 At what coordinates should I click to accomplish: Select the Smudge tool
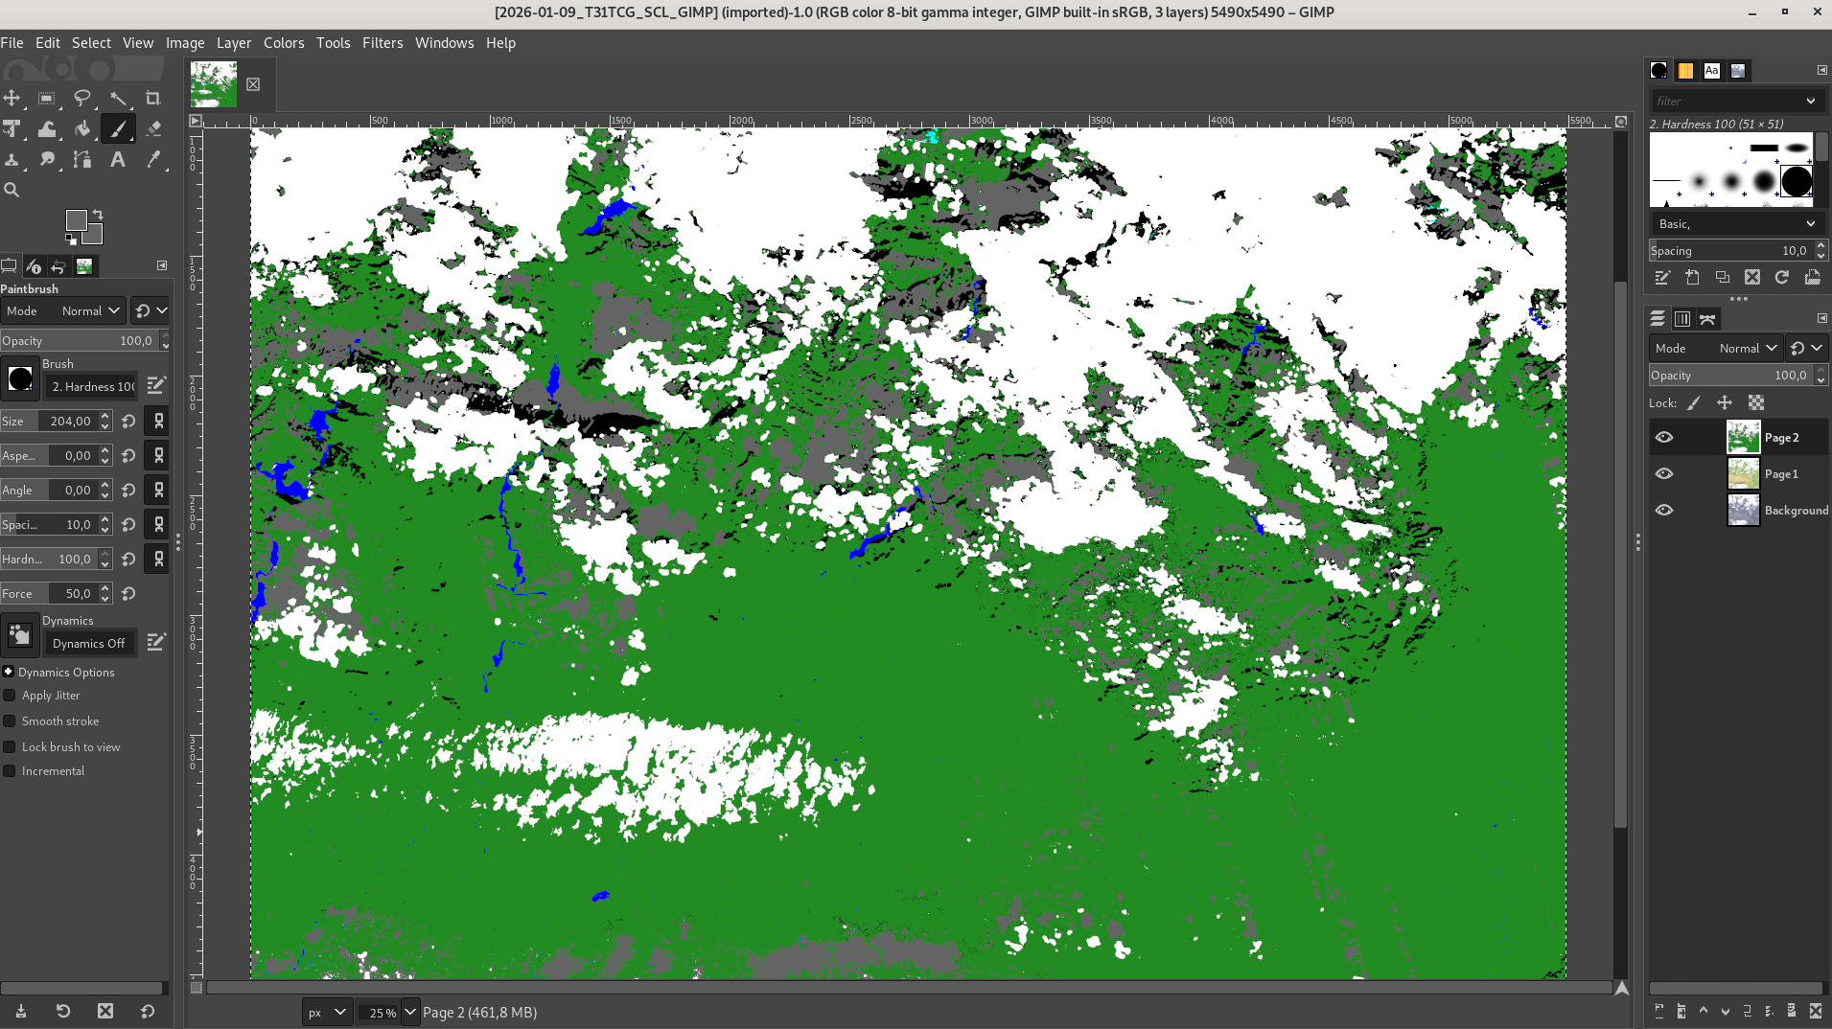point(46,159)
